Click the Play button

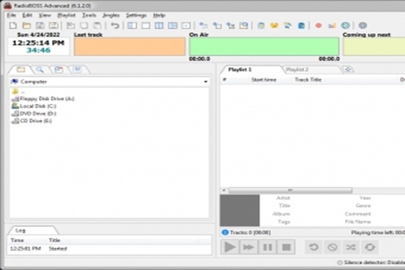pyautogui.click(x=230, y=248)
